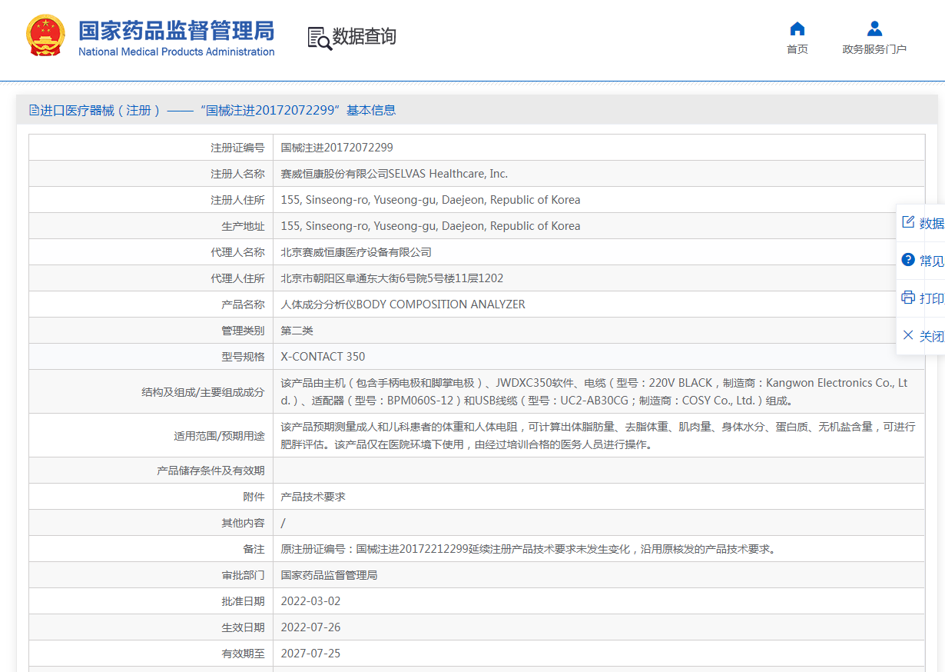Click product name BODY COMPOSITION ANALYZER

click(x=441, y=304)
